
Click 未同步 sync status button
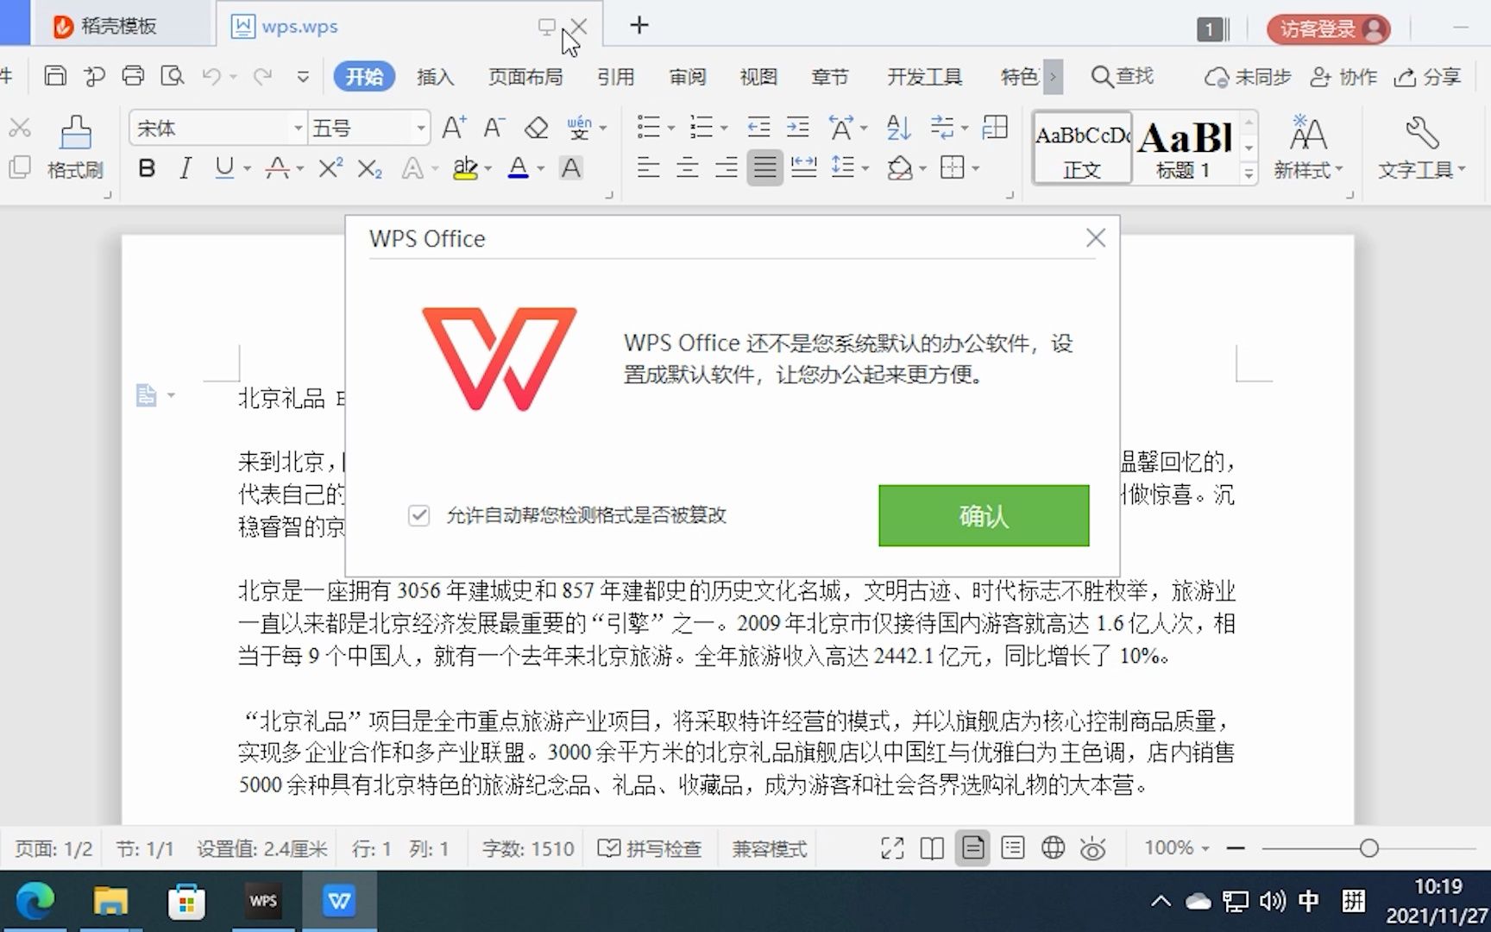1248,77
